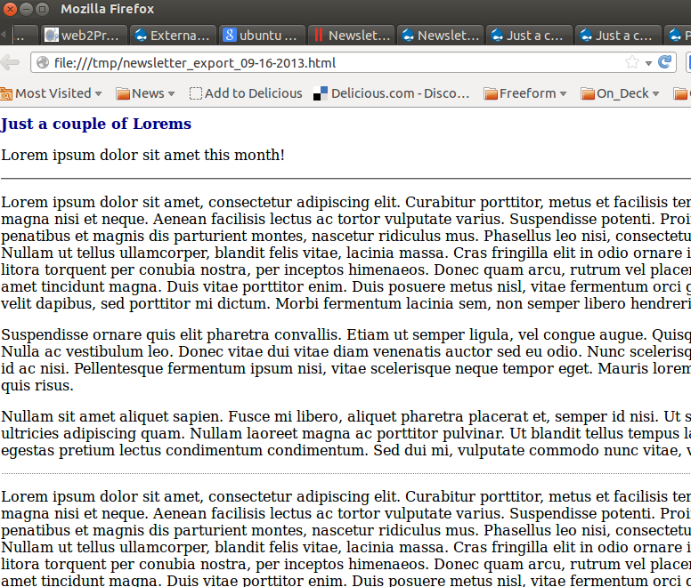Expand the On_Deck bookmarks folder
The height and width of the screenshot is (587, 691).
(x=620, y=93)
